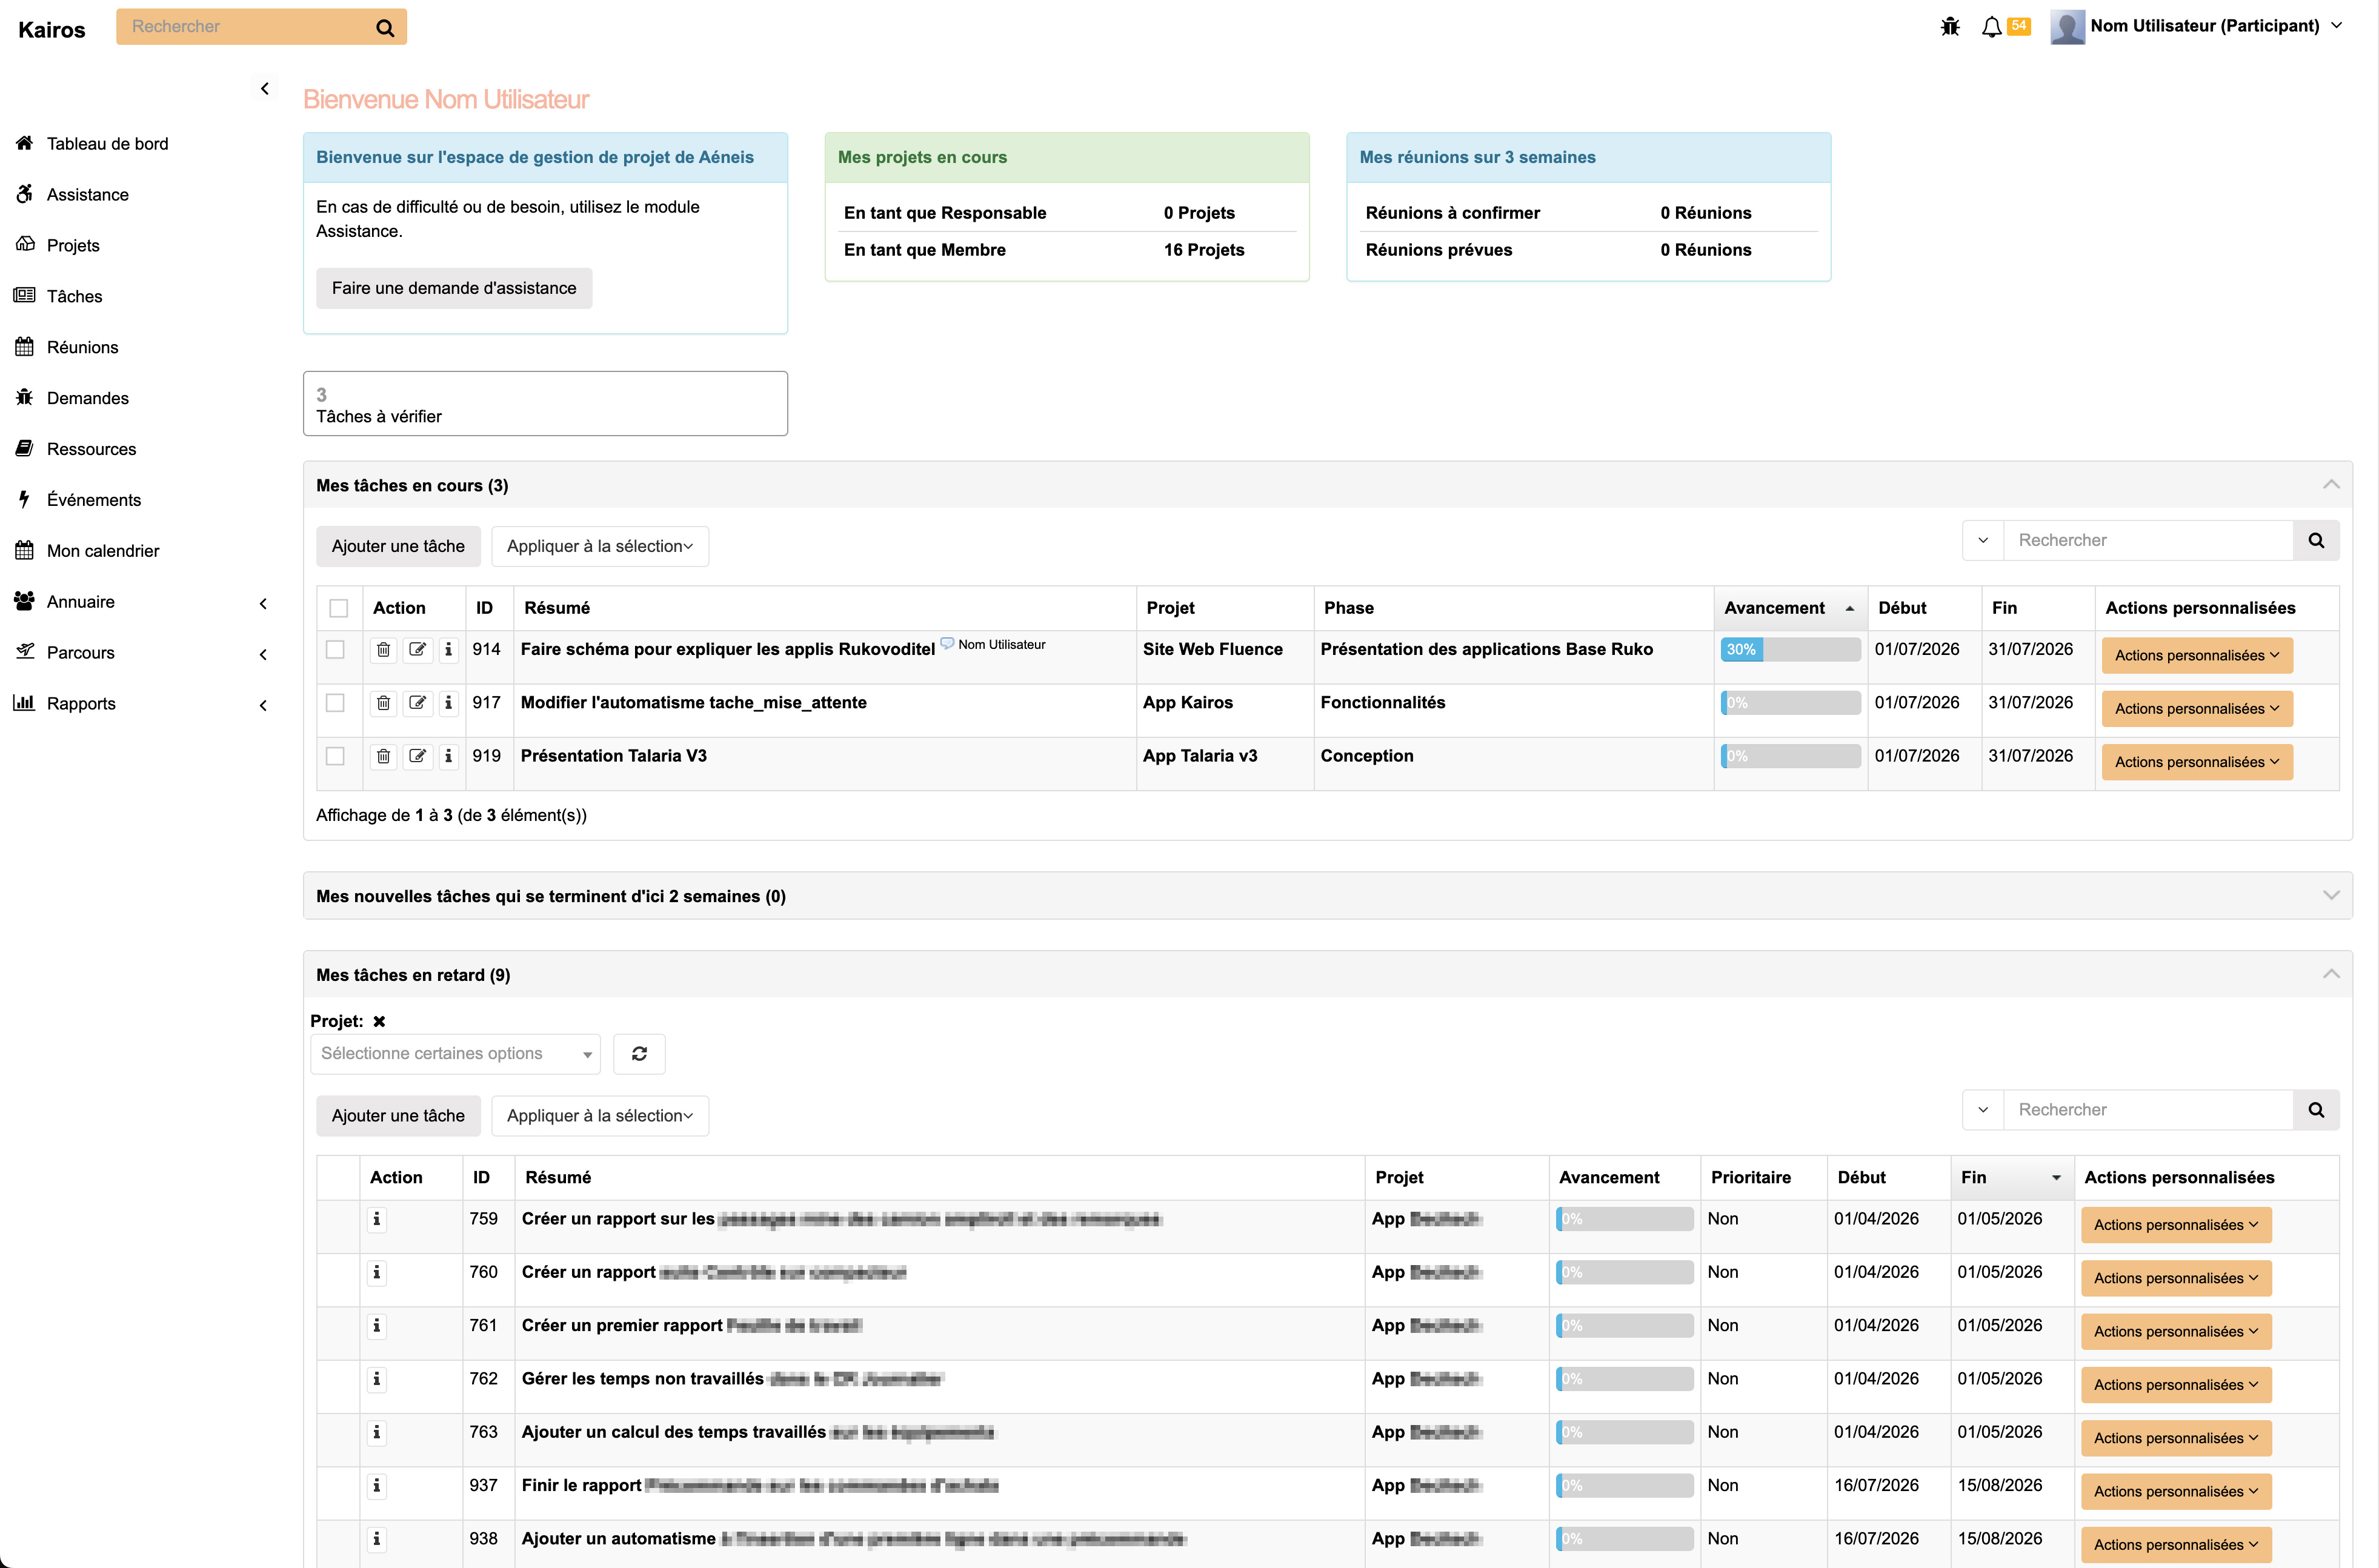
Task: Collapse the sidebar with the top chevron
Action: (265, 89)
